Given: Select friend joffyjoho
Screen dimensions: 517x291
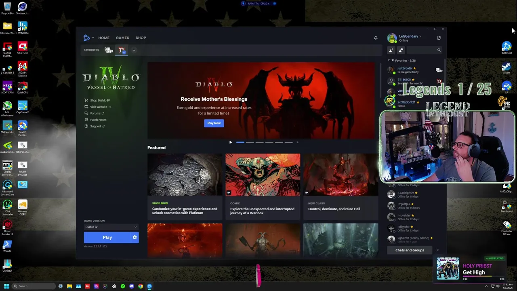Looking at the screenshot, I should (415, 228).
